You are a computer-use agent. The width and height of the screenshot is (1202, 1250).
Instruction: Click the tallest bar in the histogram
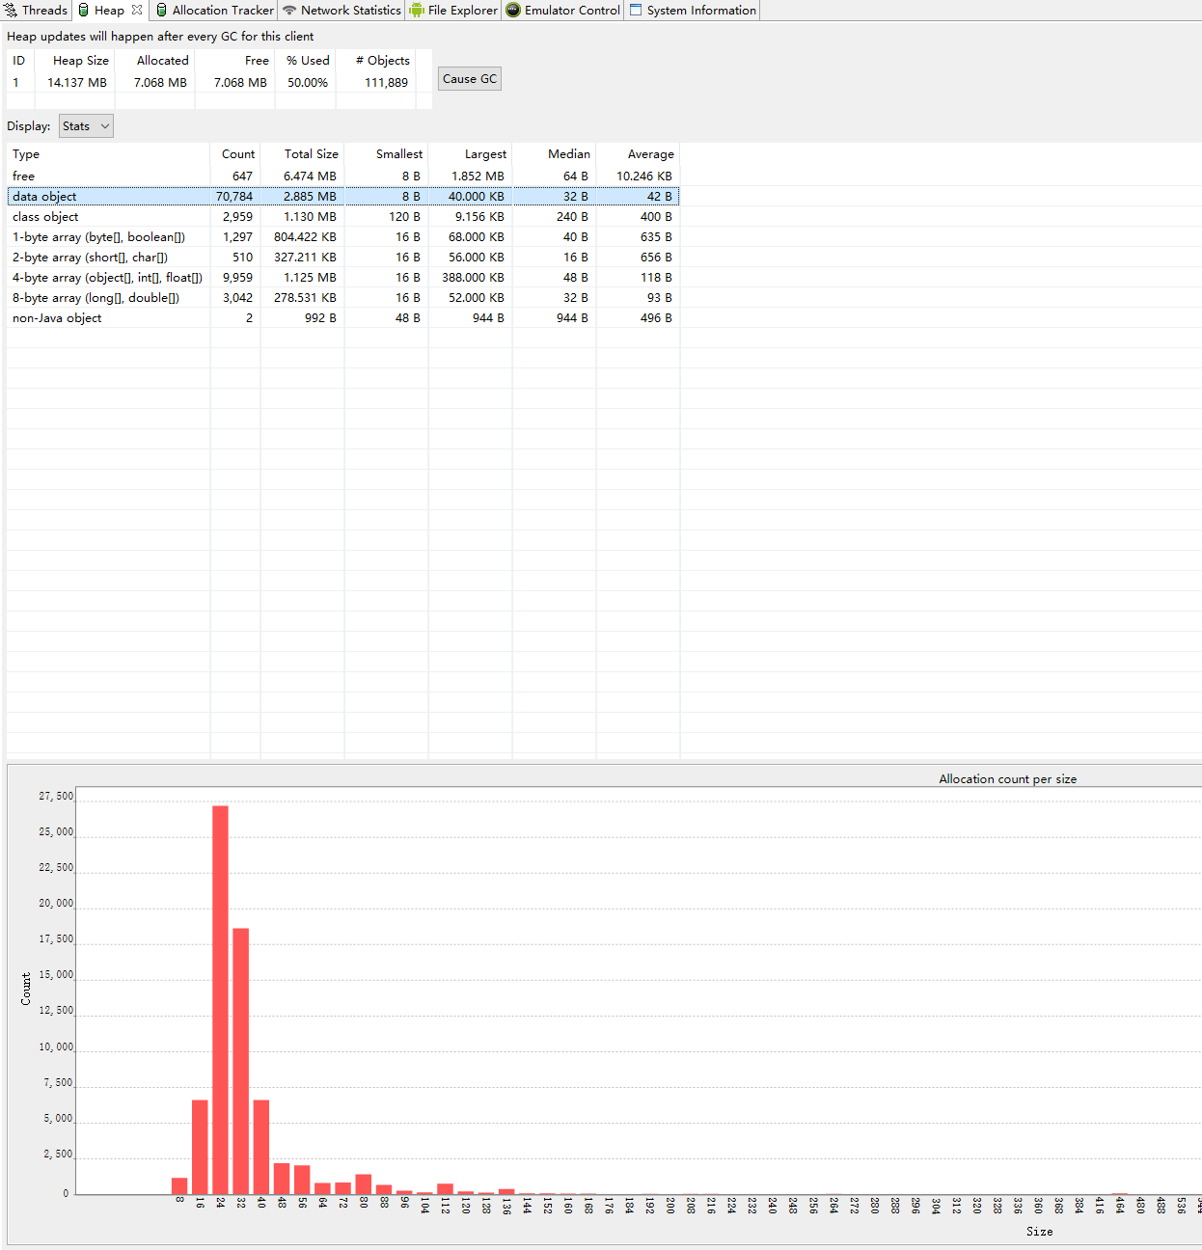pyautogui.click(x=220, y=993)
